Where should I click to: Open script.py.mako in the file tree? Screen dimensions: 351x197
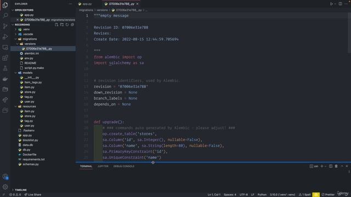click(x=34, y=68)
